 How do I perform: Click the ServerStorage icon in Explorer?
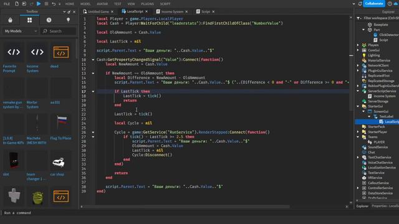[364, 101]
